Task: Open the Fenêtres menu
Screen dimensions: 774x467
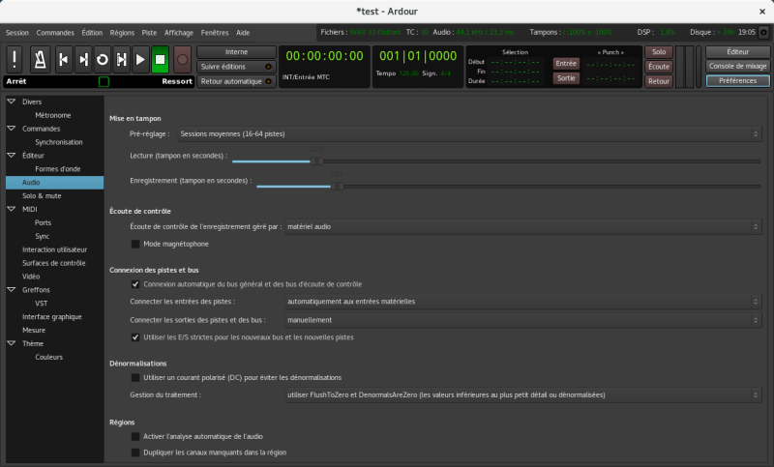Action: click(215, 33)
